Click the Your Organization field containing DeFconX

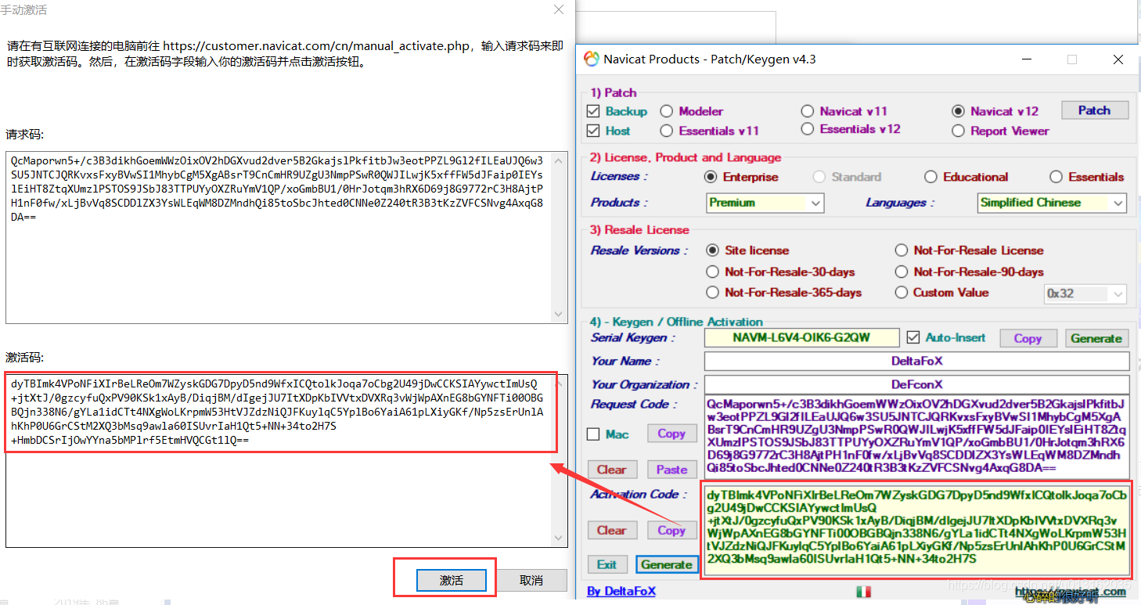(917, 384)
